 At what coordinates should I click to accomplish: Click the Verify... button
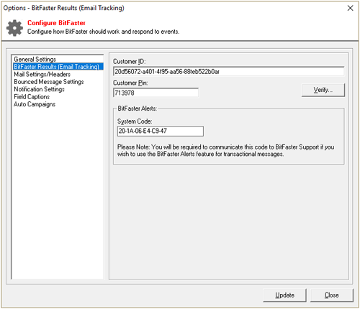click(x=323, y=90)
